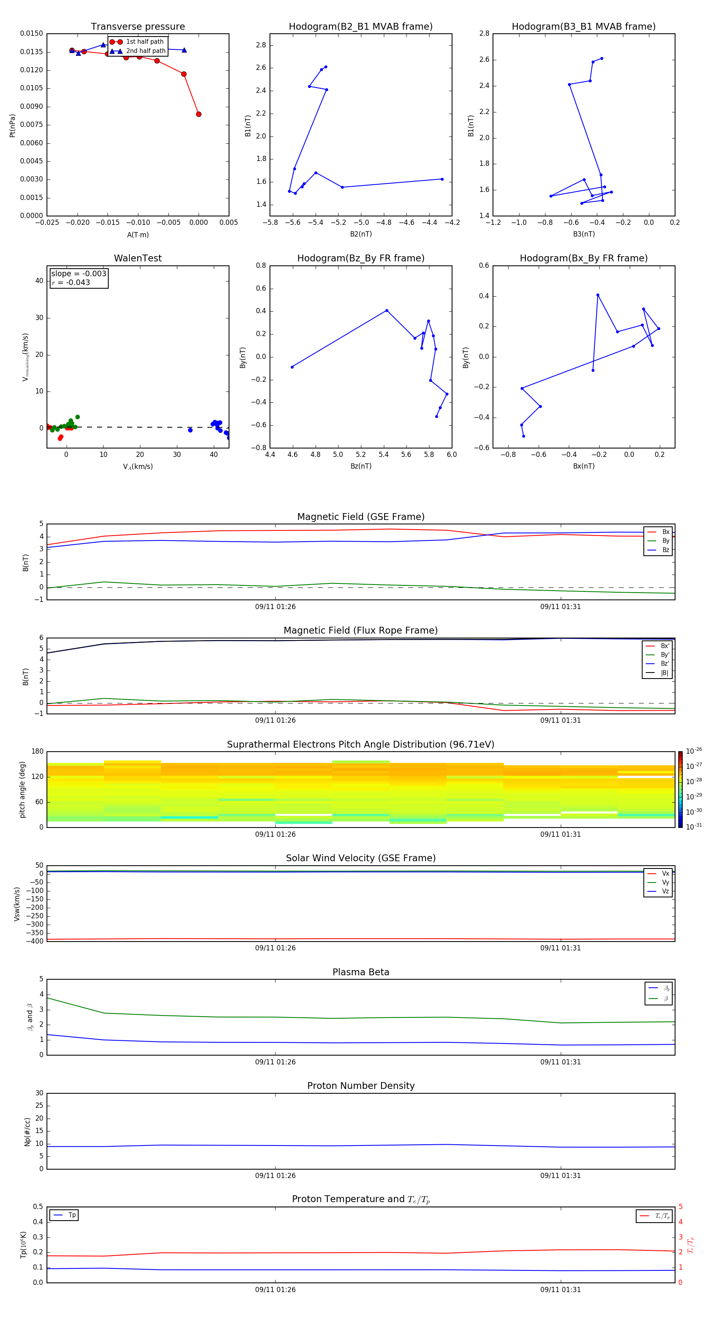This screenshot has width=722, height=1325.
Task: Click the "Plasma Beta" plot title
Action: pos(361,972)
